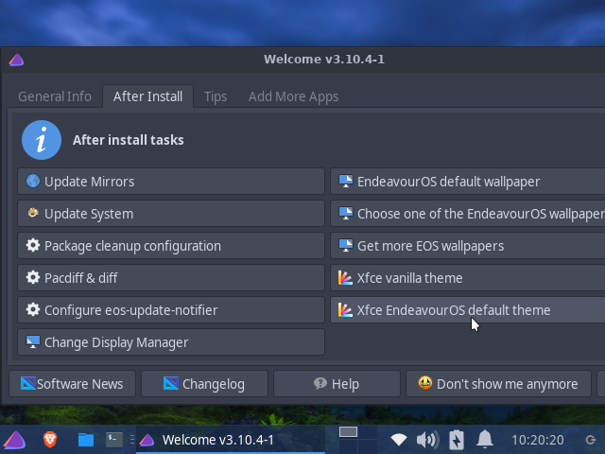605x454 pixels.
Task: Launch Brave browser from the panel
Action: pos(50,440)
